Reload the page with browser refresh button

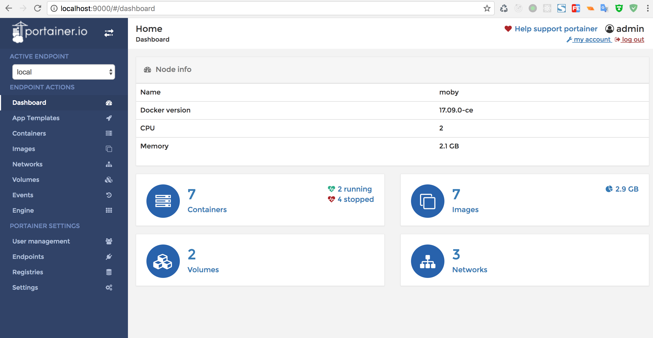coord(38,8)
